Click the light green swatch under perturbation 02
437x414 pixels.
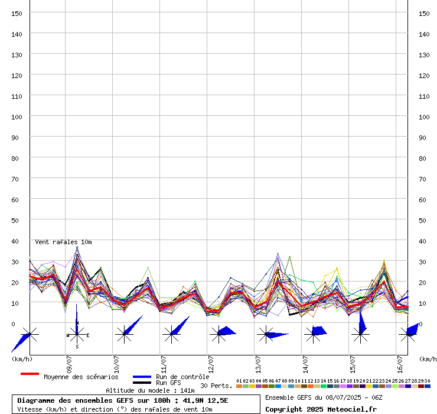point(246,386)
